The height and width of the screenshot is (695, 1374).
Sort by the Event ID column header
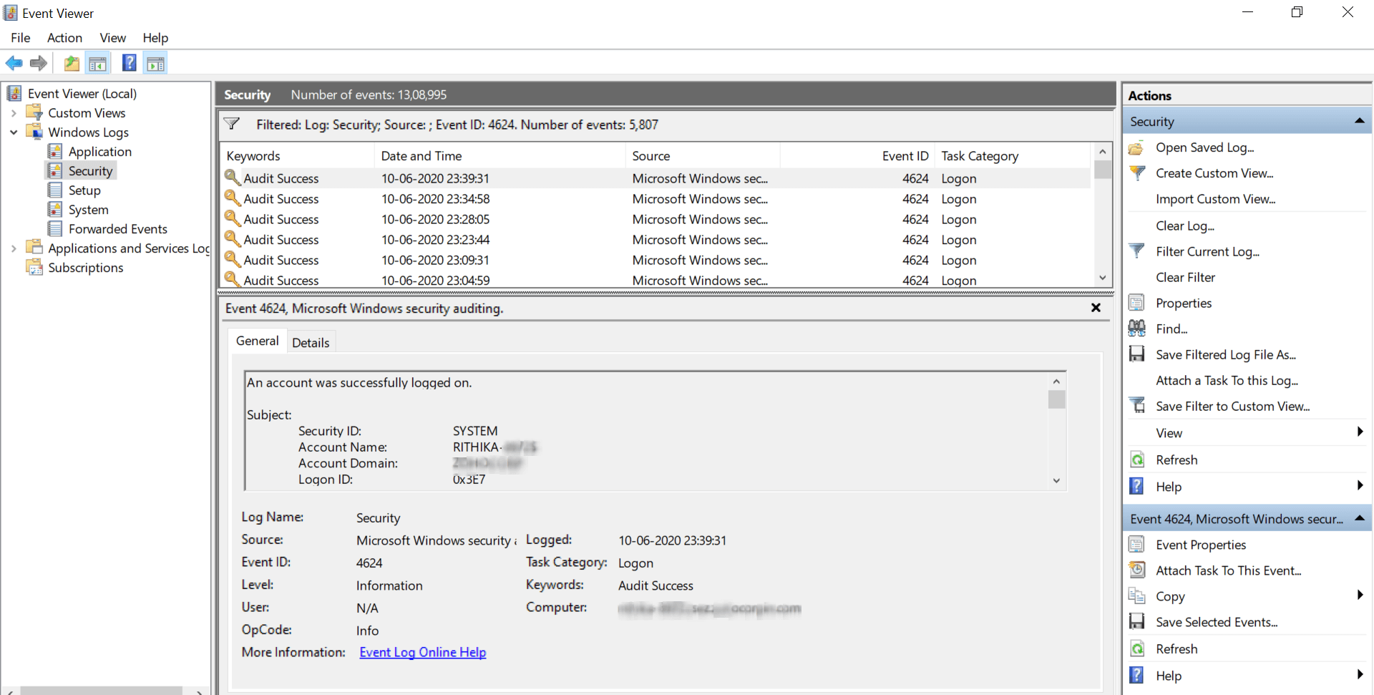857,156
